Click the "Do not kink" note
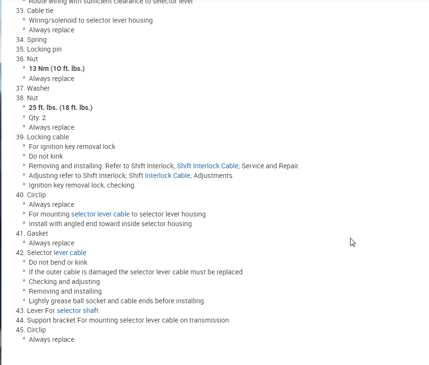This screenshot has width=429, height=365. [x=46, y=156]
